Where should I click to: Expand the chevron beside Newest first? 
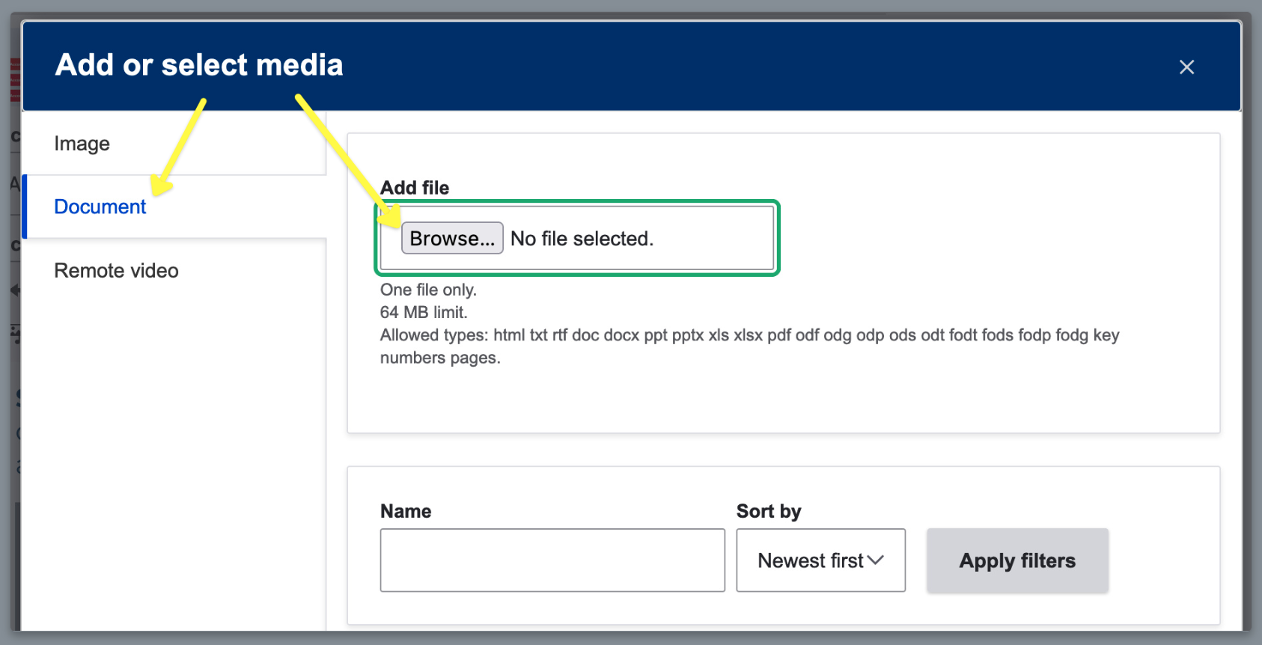pyautogui.click(x=876, y=560)
